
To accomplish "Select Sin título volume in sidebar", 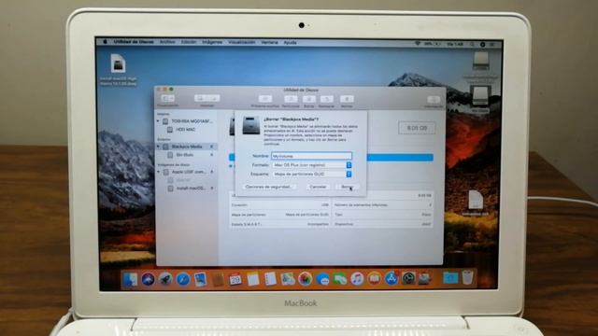I will click(x=185, y=155).
